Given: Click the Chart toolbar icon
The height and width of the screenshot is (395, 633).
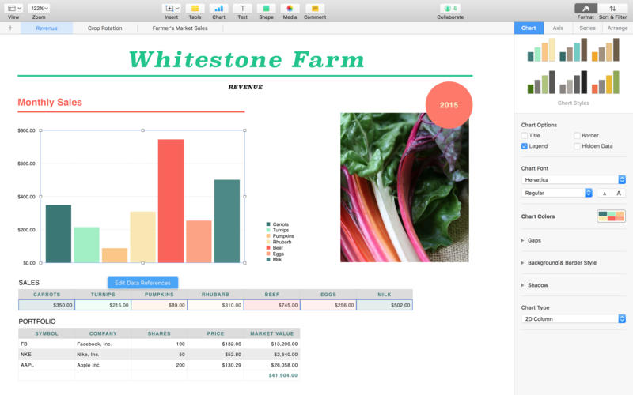Looking at the screenshot, I should click(219, 8).
